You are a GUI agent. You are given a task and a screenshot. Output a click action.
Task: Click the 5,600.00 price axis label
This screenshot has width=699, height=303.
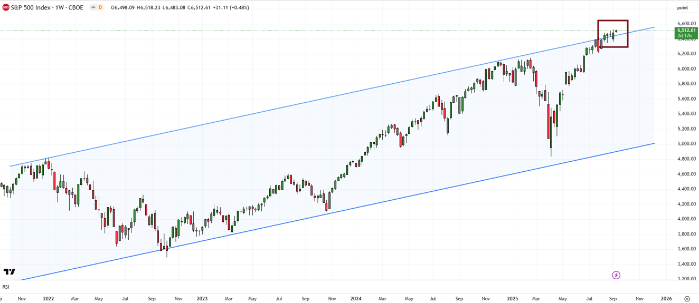(x=686, y=99)
